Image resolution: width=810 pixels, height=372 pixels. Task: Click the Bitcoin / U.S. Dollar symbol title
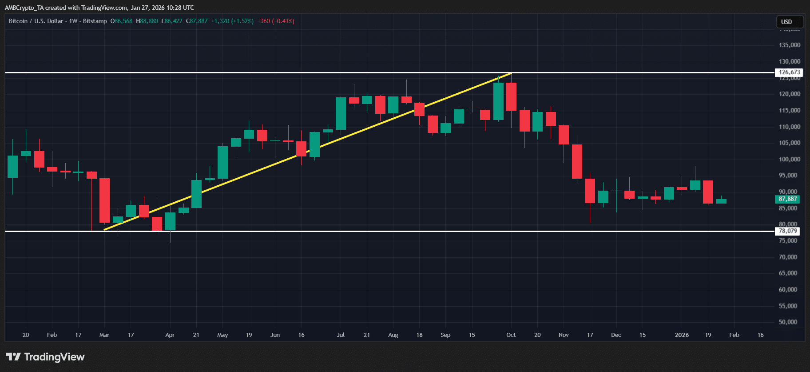pos(36,21)
